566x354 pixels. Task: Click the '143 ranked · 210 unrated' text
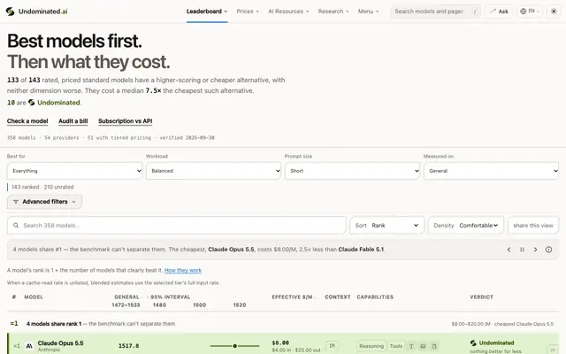(42, 187)
